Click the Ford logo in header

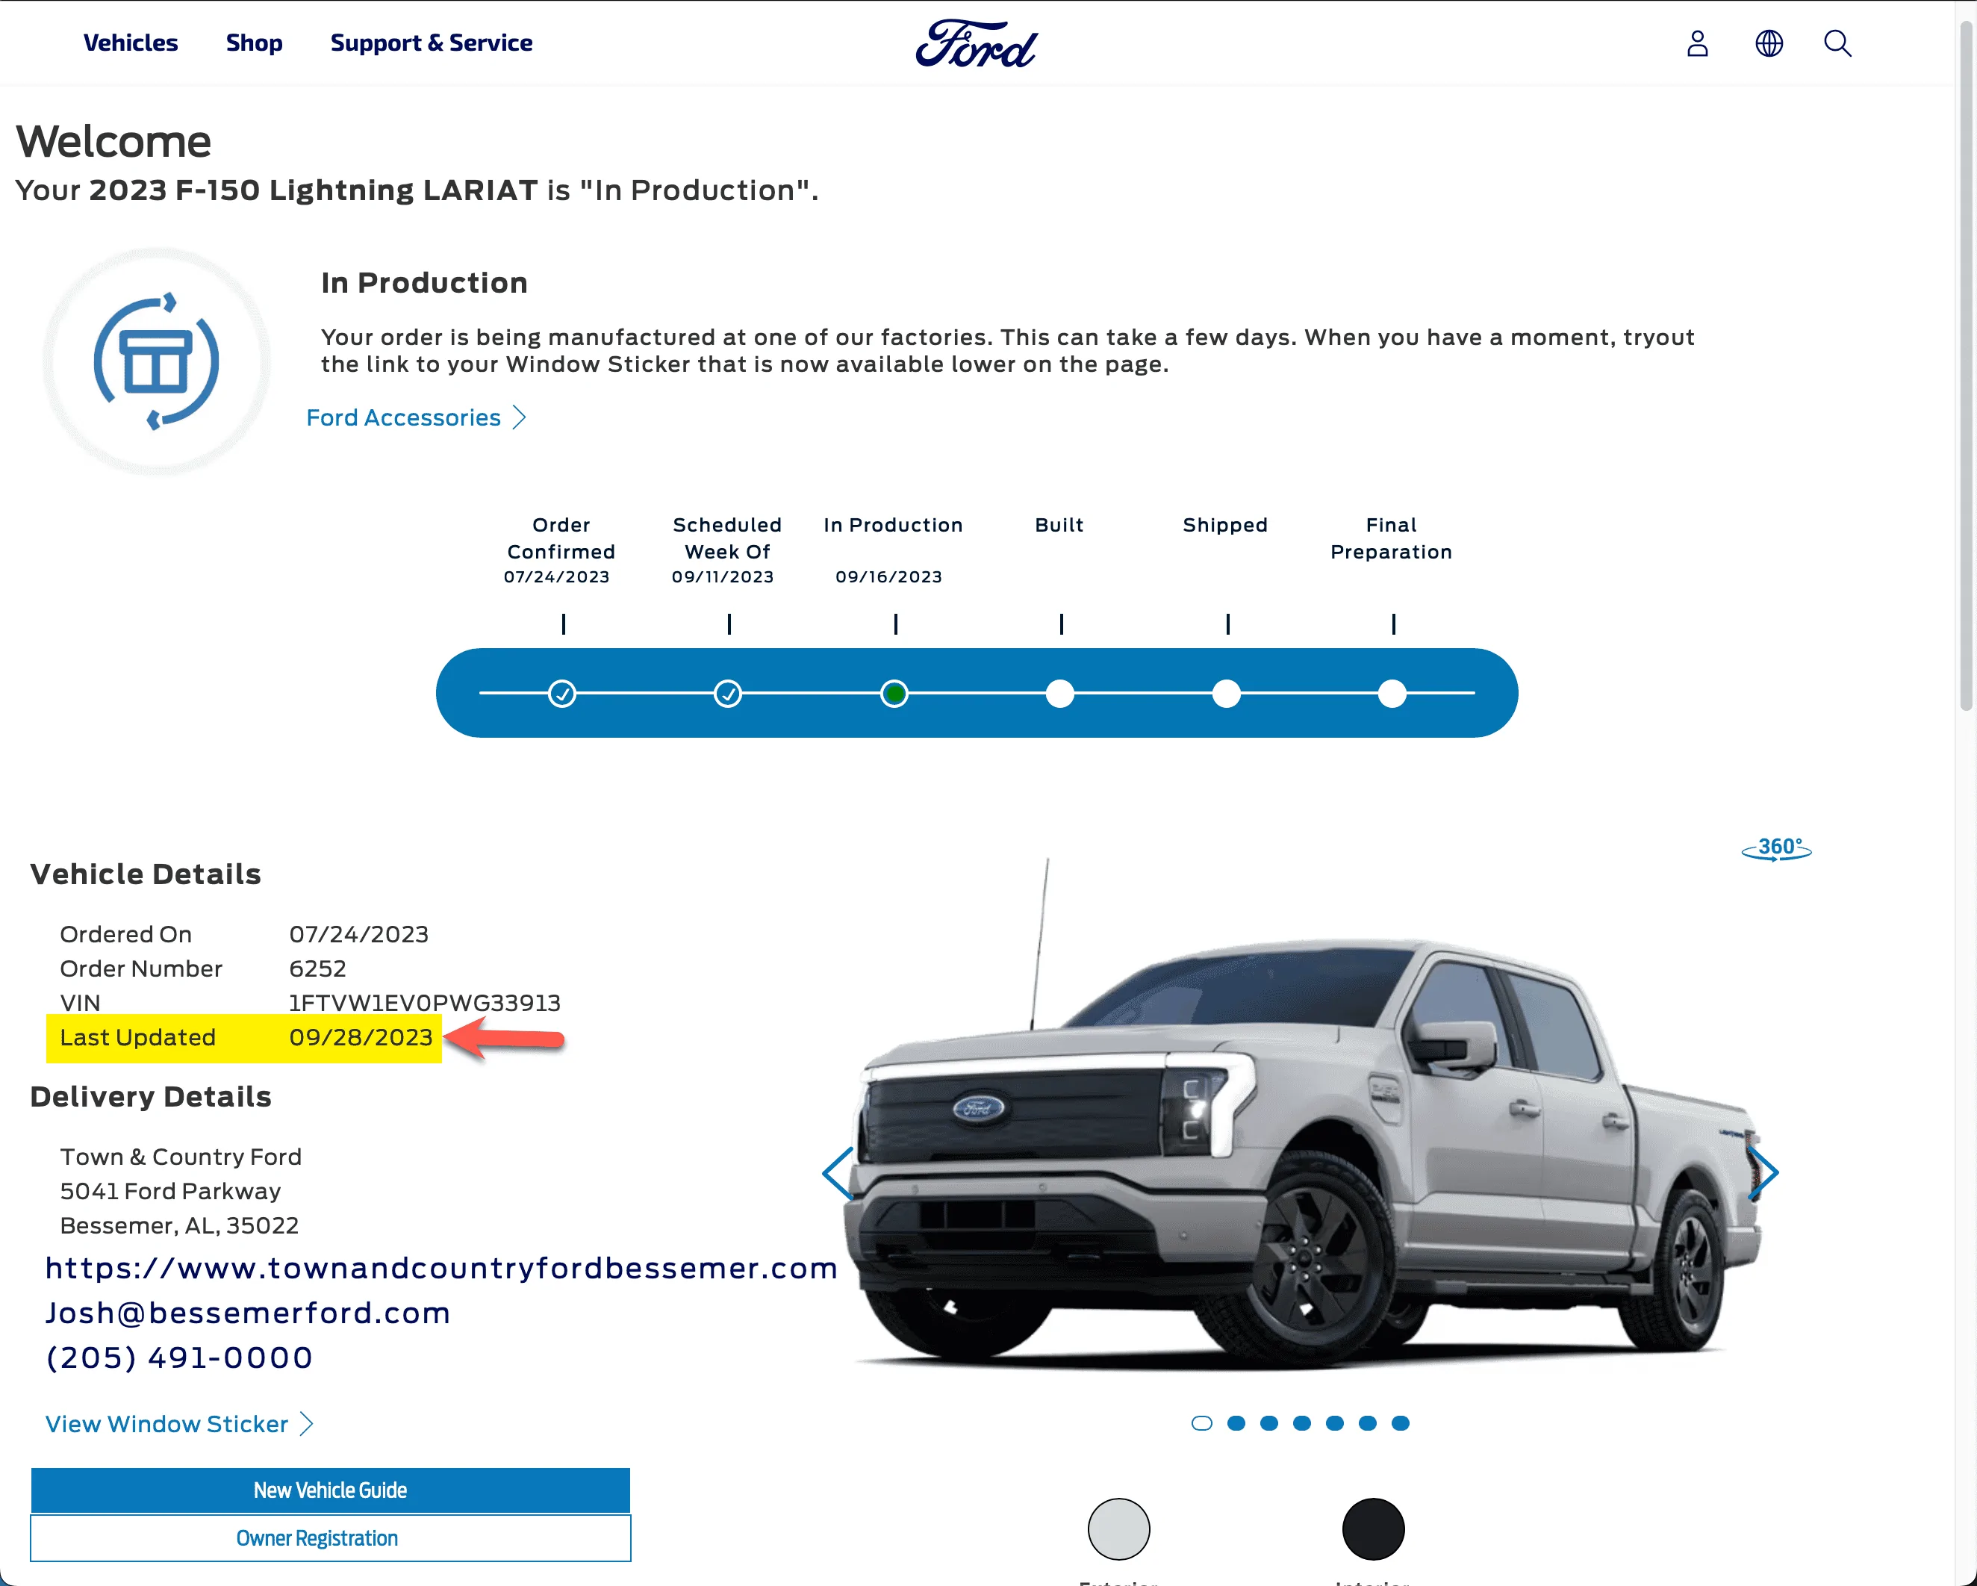tap(977, 43)
